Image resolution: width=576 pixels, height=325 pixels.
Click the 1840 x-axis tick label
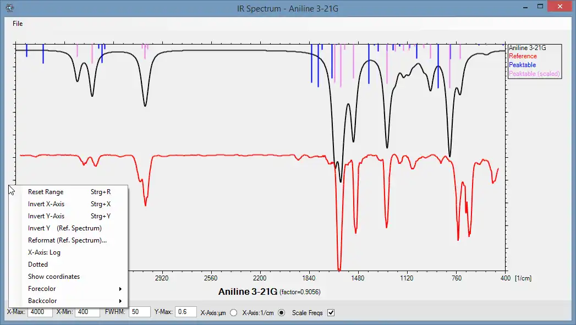tap(309, 278)
